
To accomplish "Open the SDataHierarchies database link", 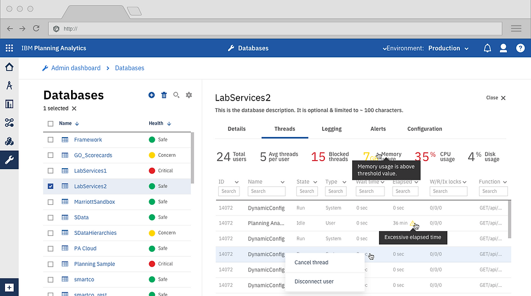I will coord(95,233).
